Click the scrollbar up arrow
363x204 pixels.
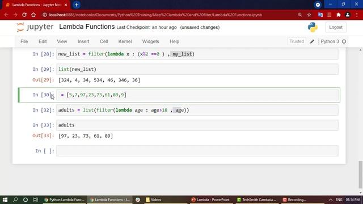tap(361, 50)
